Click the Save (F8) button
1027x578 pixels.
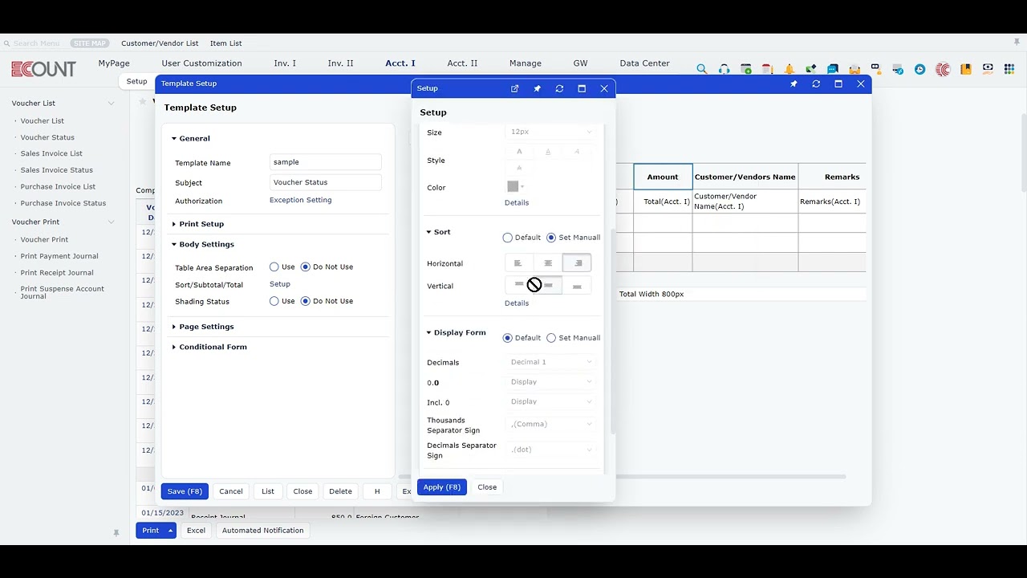(x=185, y=491)
